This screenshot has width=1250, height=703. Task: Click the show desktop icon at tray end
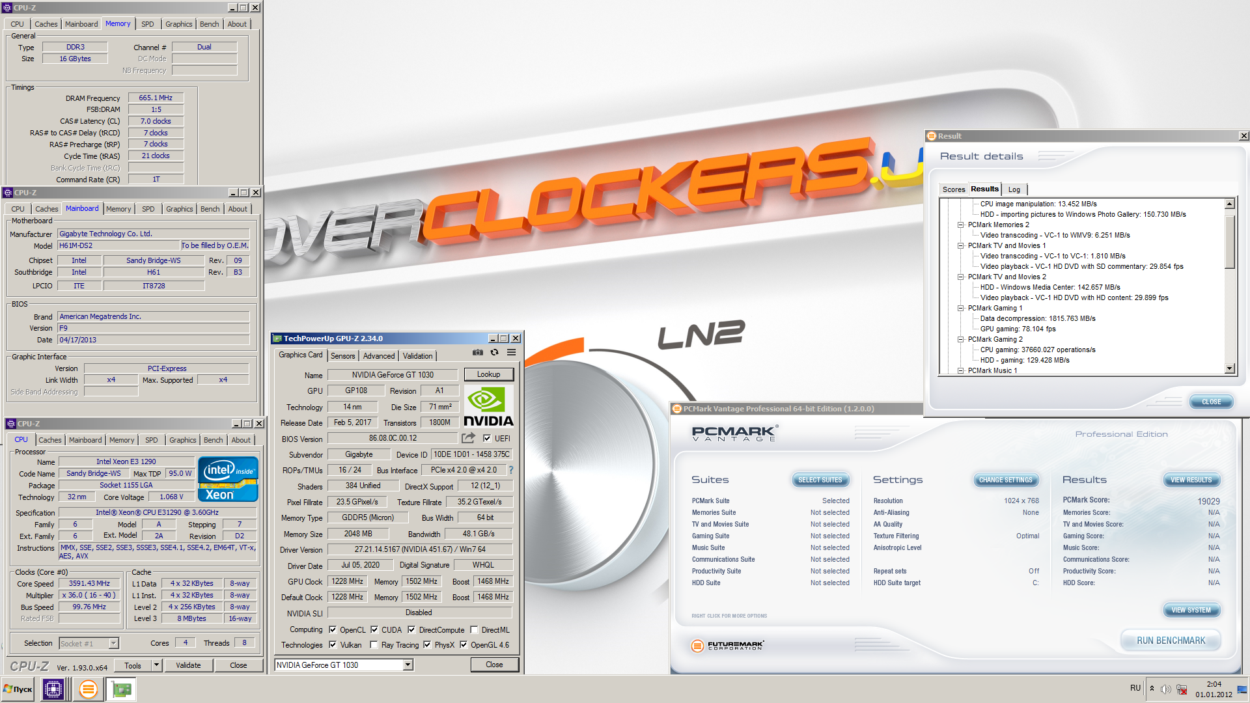(x=1242, y=689)
